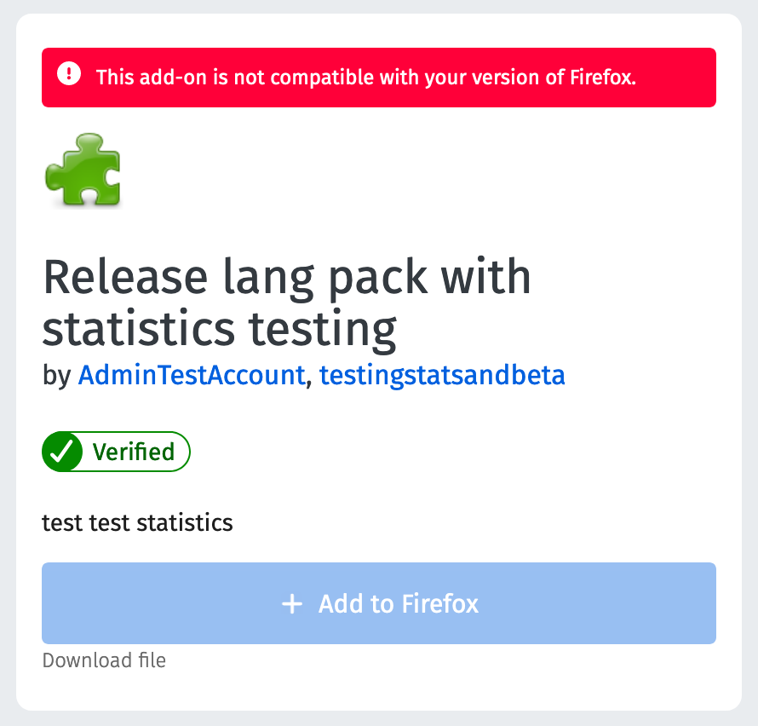758x726 pixels.
Task: Click the 'Firefox' word on the install button
Action: pos(440,603)
